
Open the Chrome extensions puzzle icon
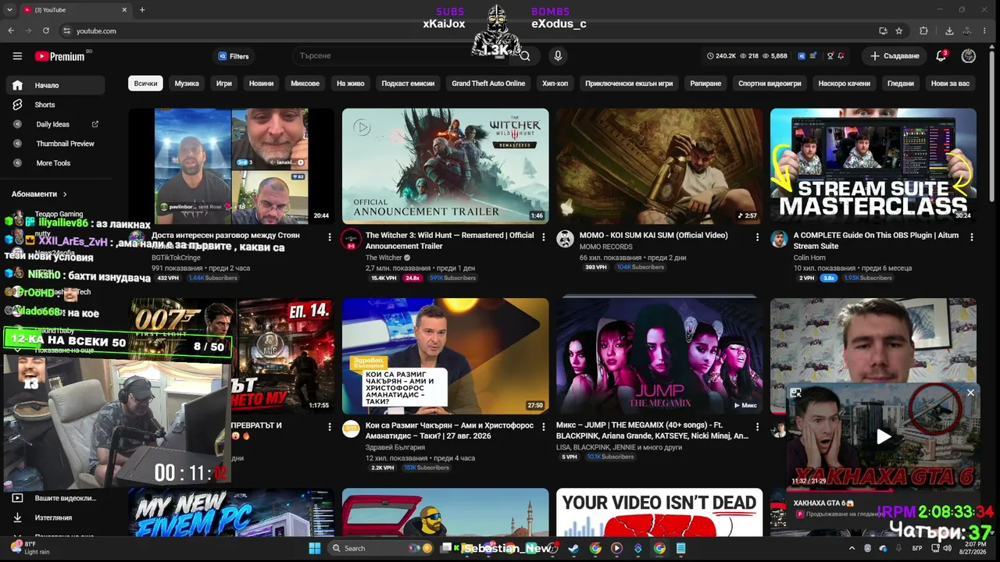[923, 30]
